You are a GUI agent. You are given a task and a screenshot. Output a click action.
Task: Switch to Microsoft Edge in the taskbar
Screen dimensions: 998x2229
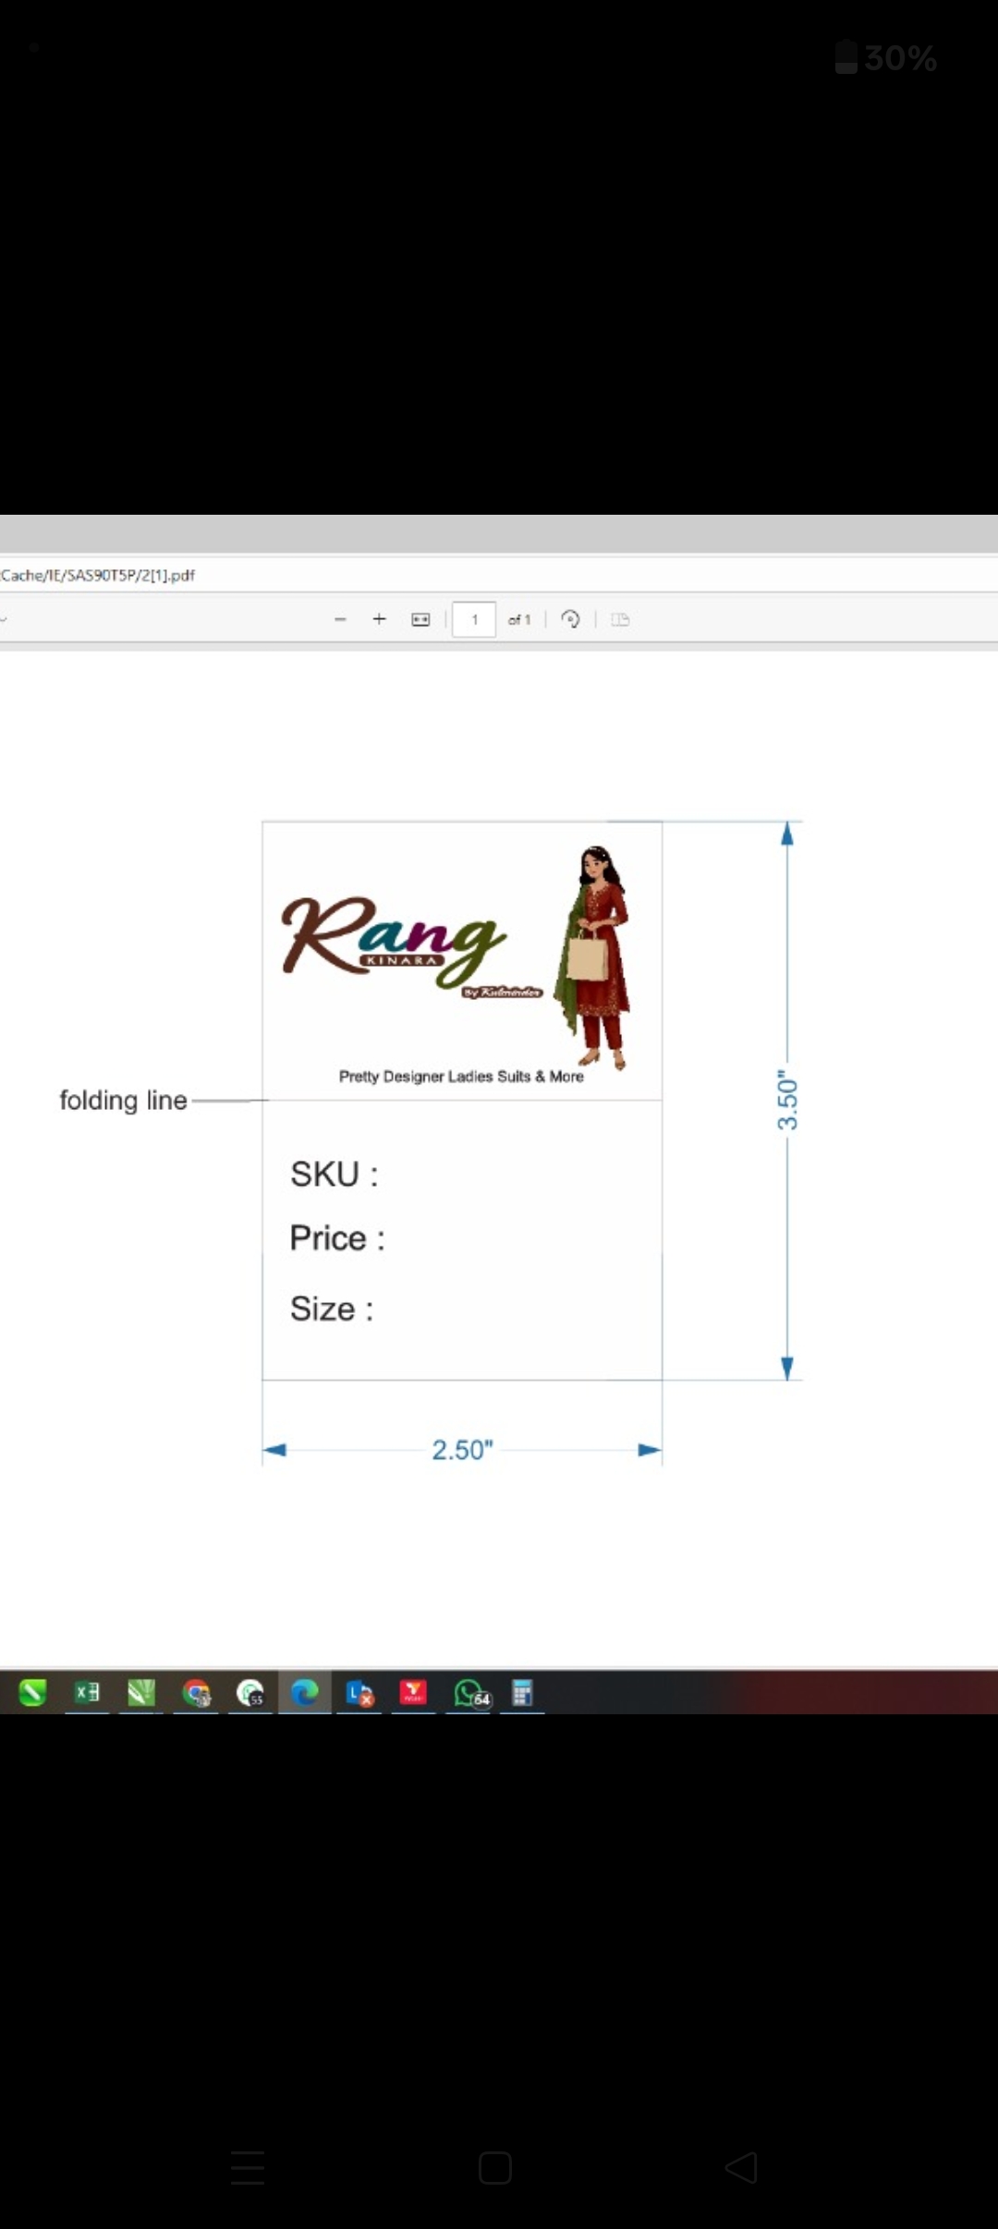pyautogui.click(x=304, y=1692)
